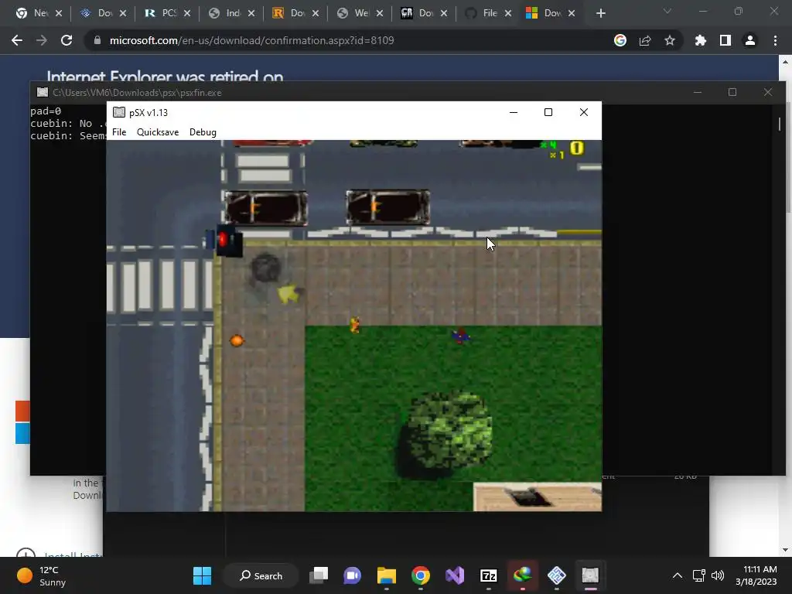Switch to the Ind tab
This screenshot has height=594, width=792.
coord(231,13)
